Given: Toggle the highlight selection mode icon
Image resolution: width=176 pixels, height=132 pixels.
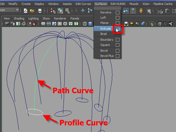Looking at the screenshot, I should 148,11.
